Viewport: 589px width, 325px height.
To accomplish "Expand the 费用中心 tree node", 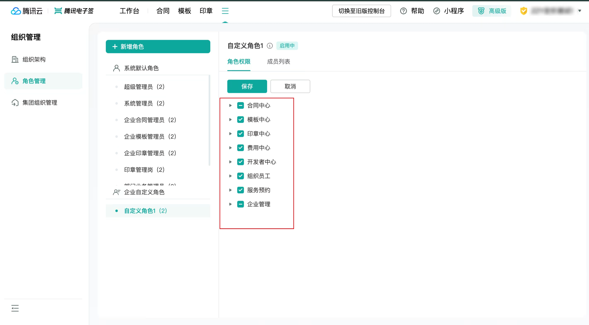I will coord(230,148).
